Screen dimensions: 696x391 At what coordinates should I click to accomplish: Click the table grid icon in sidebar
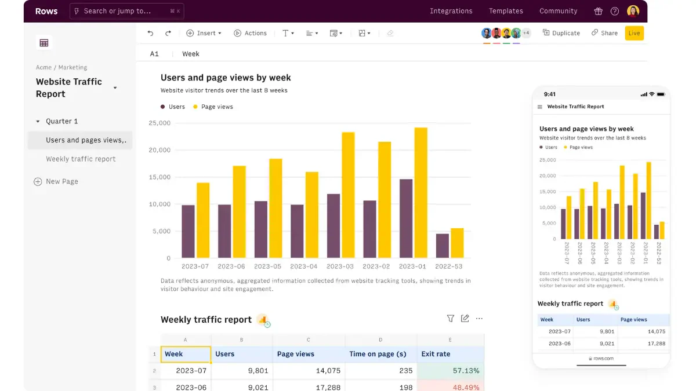(x=43, y=42)
